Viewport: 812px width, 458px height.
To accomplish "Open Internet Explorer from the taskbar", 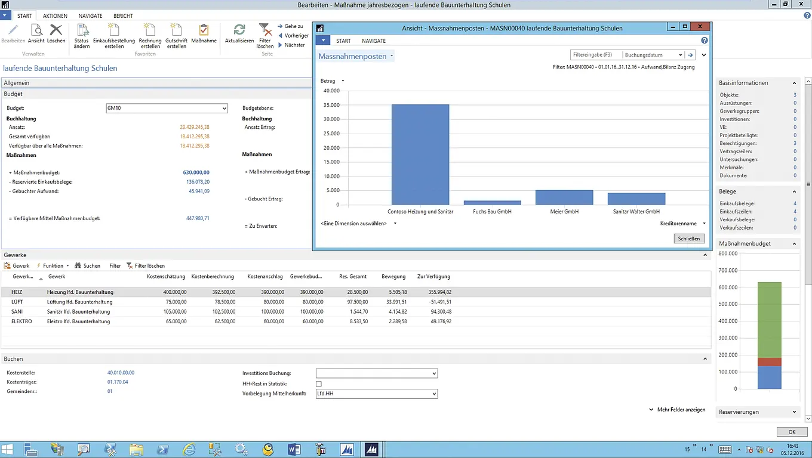I will (189, 449).
